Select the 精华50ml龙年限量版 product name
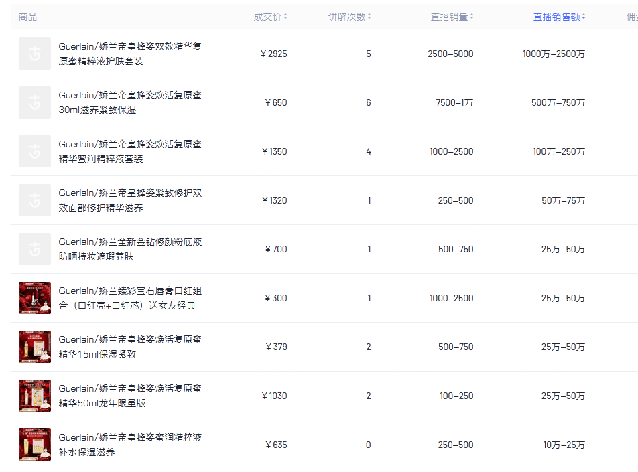638x472 pixels. 130,396
